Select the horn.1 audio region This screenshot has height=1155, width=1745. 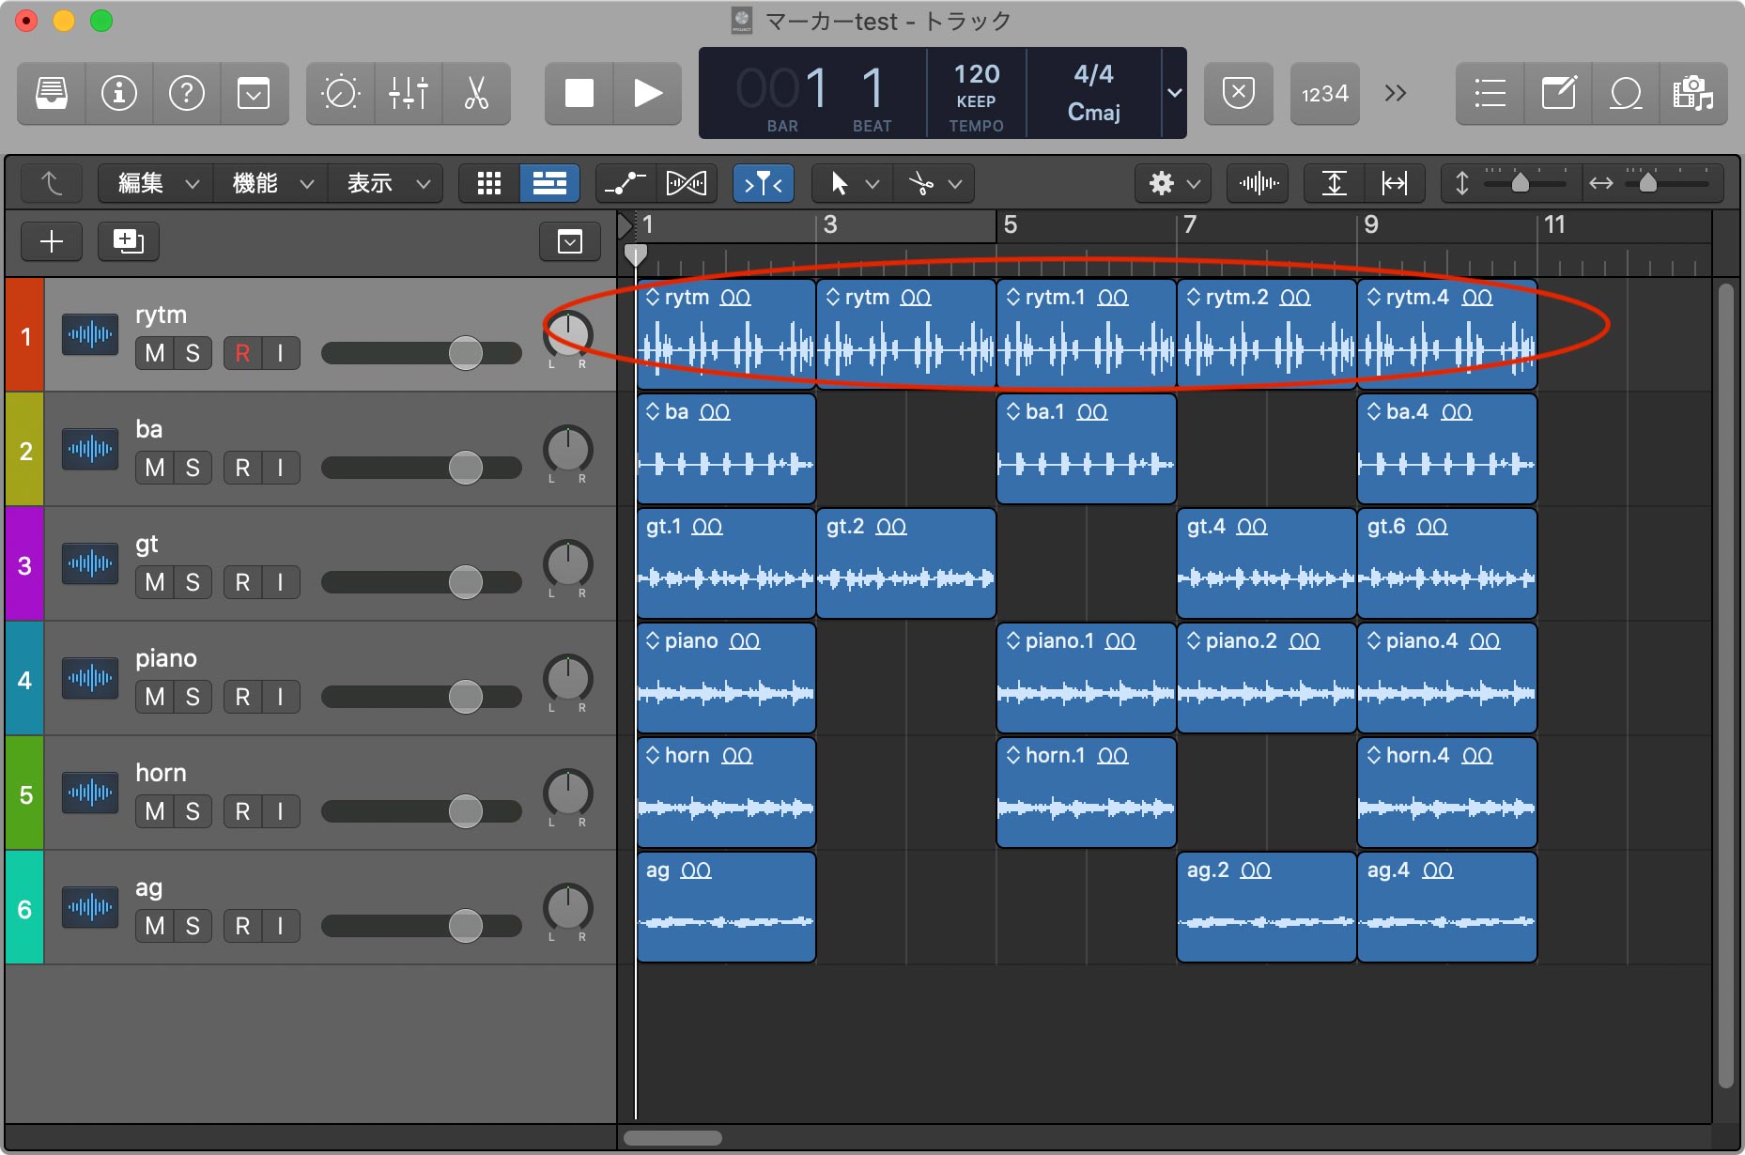coord(1087,793)
